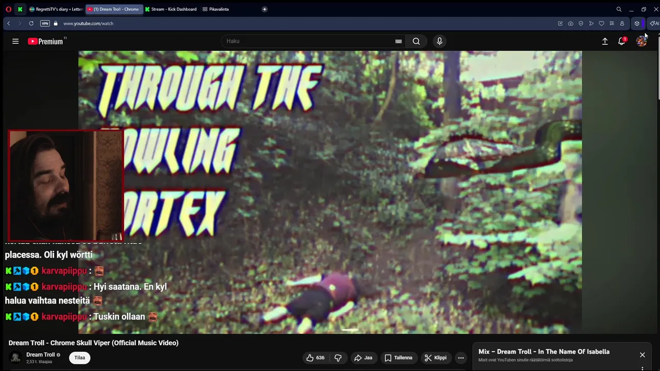This screenshot has height=371, width=660.
Task: Click the Chrome Skull Viper video player
Action: [x=330, y=192]
